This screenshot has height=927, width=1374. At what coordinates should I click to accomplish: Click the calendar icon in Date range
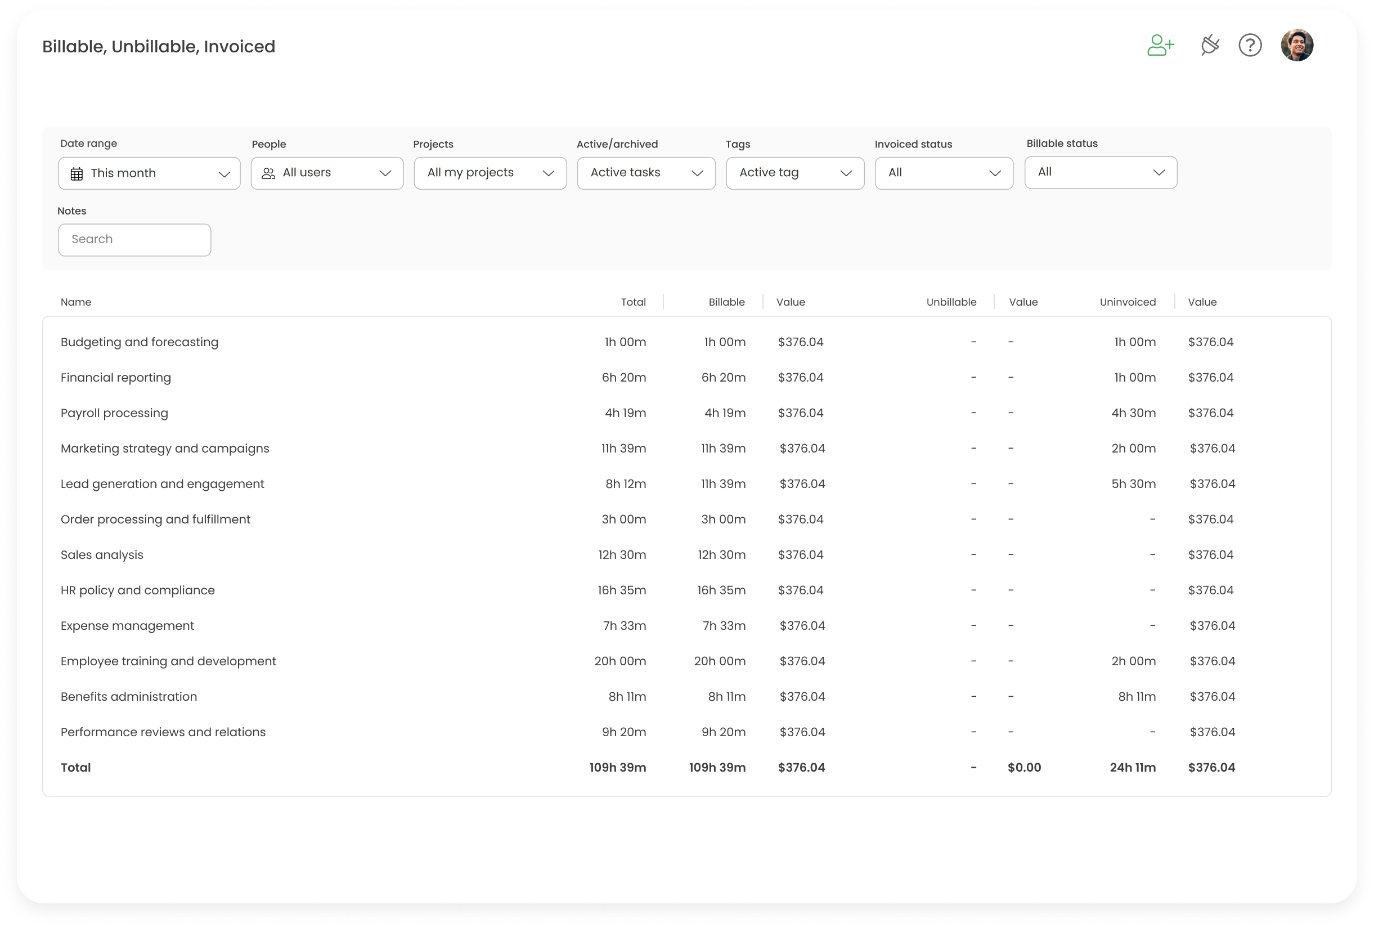pos(77,174)
